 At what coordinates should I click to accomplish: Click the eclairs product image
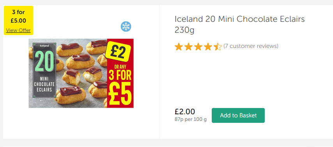(81, 73)
